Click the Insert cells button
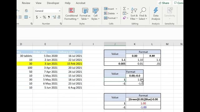The height and width of the screenshot is (112, 200). pos(109,9)
